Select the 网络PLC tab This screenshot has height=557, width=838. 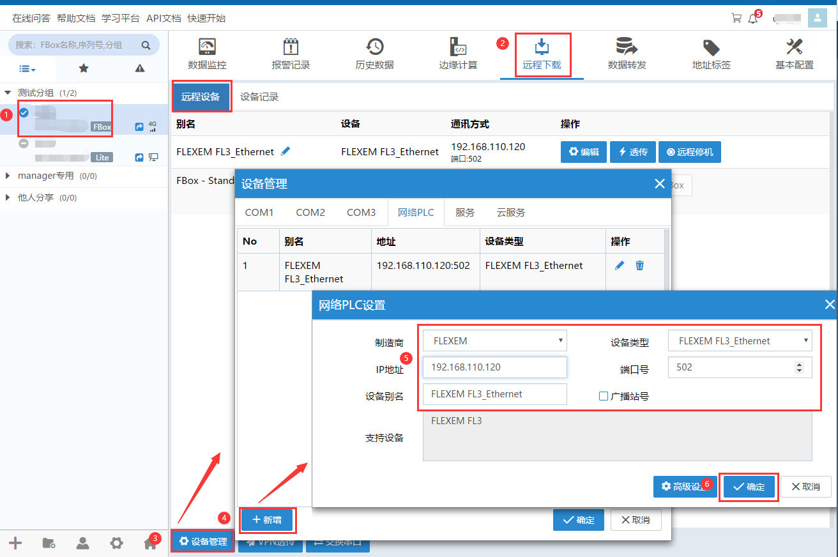tap(416, 212)
